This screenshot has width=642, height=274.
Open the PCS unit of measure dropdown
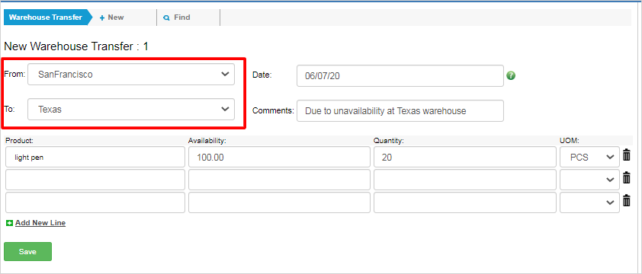pyautogui.click(x=589, y=157)
